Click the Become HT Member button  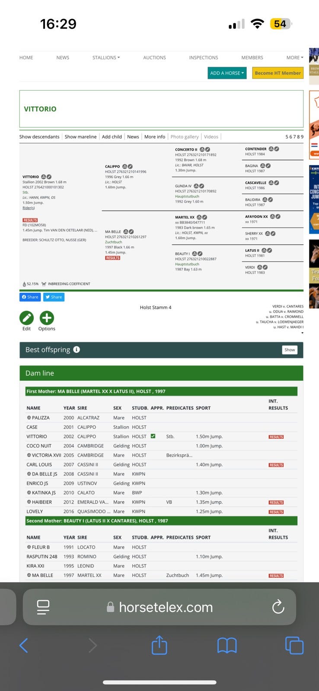[278, 73]
